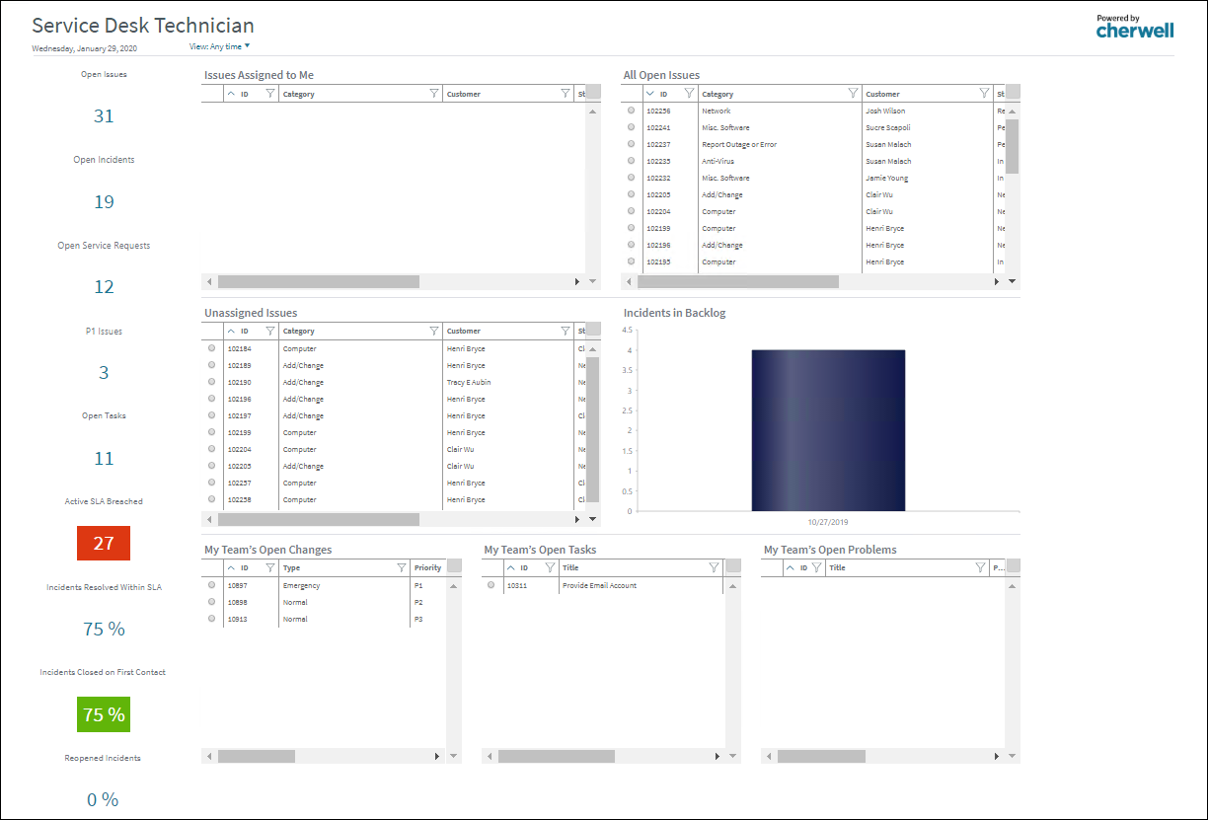Image resolution: width=1208 pixels, height=820 pixels.
Task: Click the ascending sort arrow on ID in Unassigned Issues
Action: (x=231, y=331)
